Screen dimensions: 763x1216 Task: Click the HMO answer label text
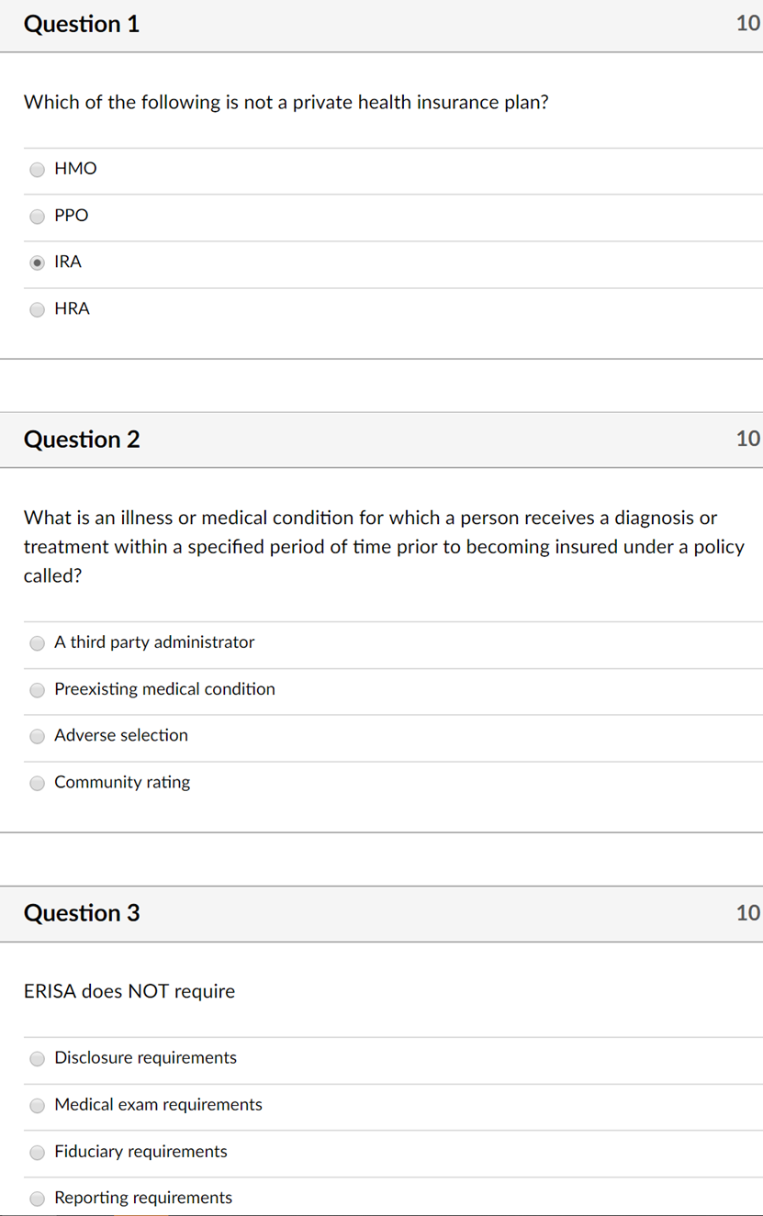pyautogui.click(x=75, y=169)
